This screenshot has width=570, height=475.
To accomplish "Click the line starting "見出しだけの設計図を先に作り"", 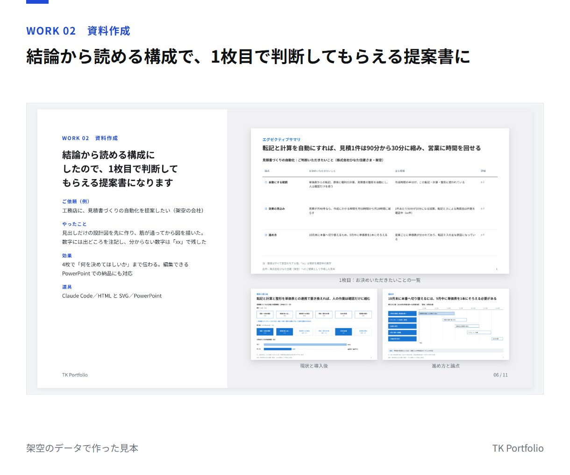I will 133,233.
